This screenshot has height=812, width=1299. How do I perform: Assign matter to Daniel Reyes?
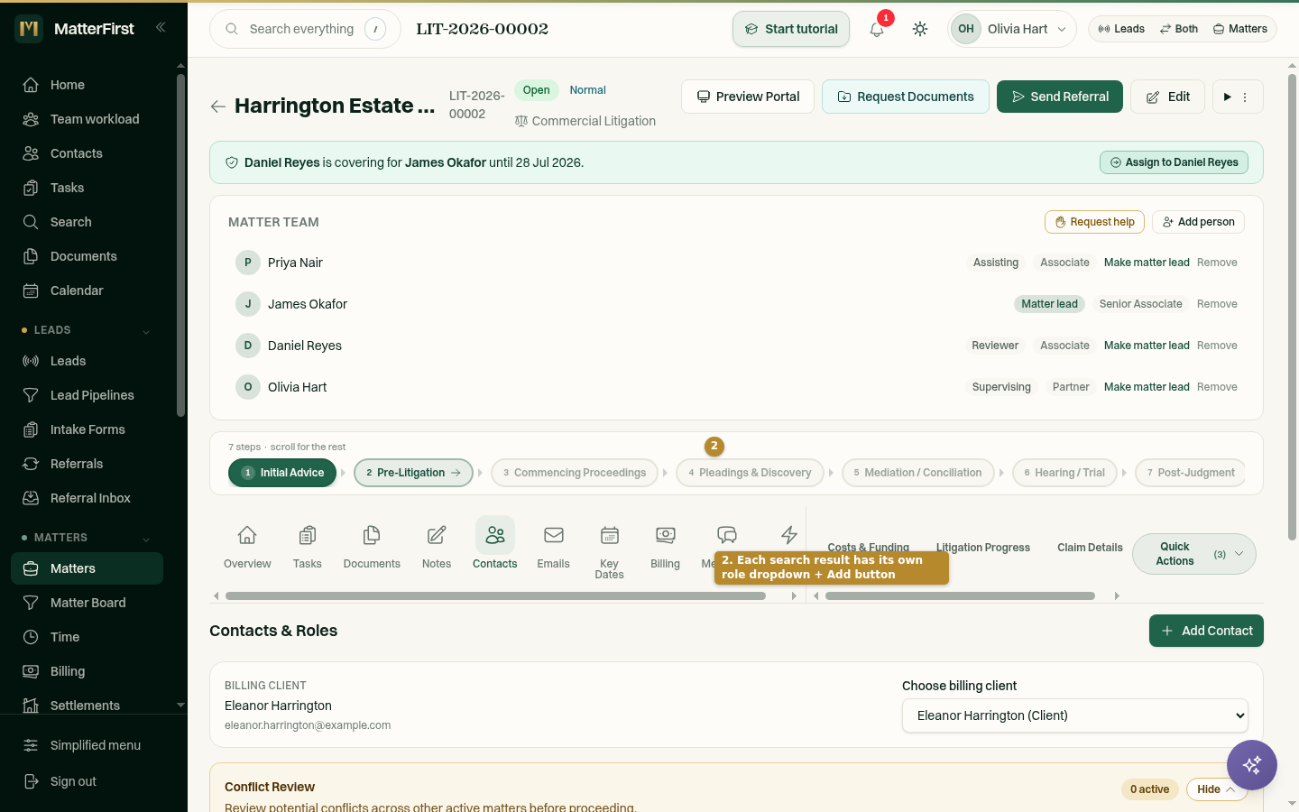1174,162
